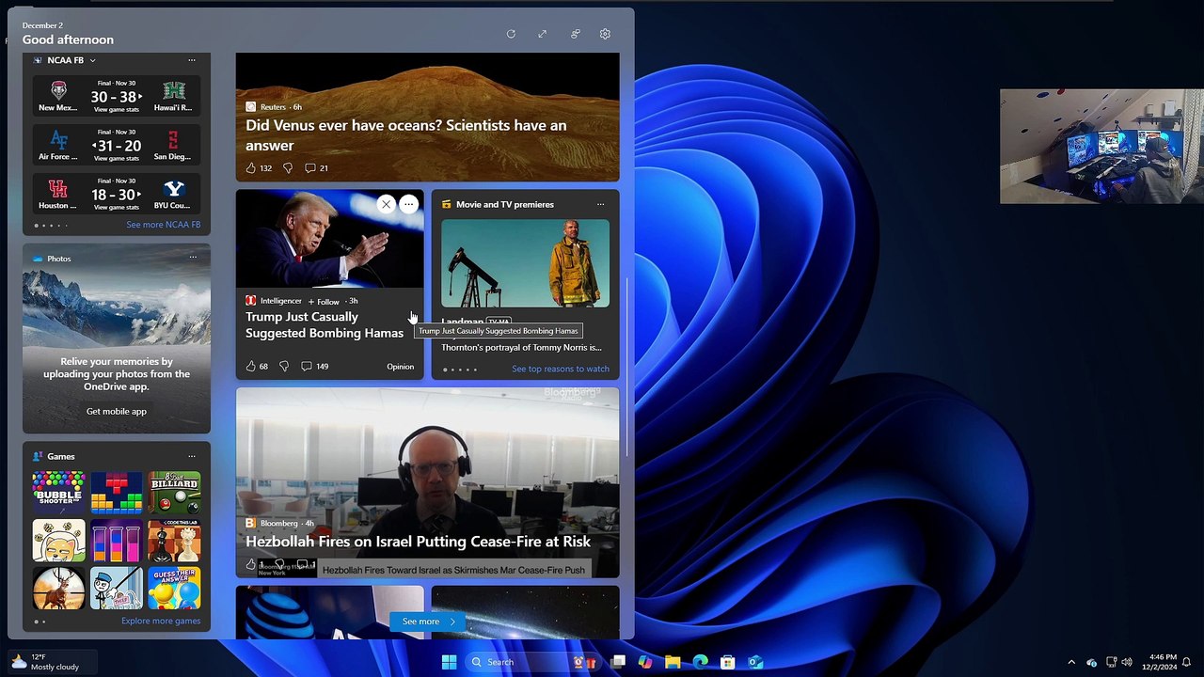The image size is (1204, 677).
Task: Open widgets settings gear
Action: pos(605,34)
